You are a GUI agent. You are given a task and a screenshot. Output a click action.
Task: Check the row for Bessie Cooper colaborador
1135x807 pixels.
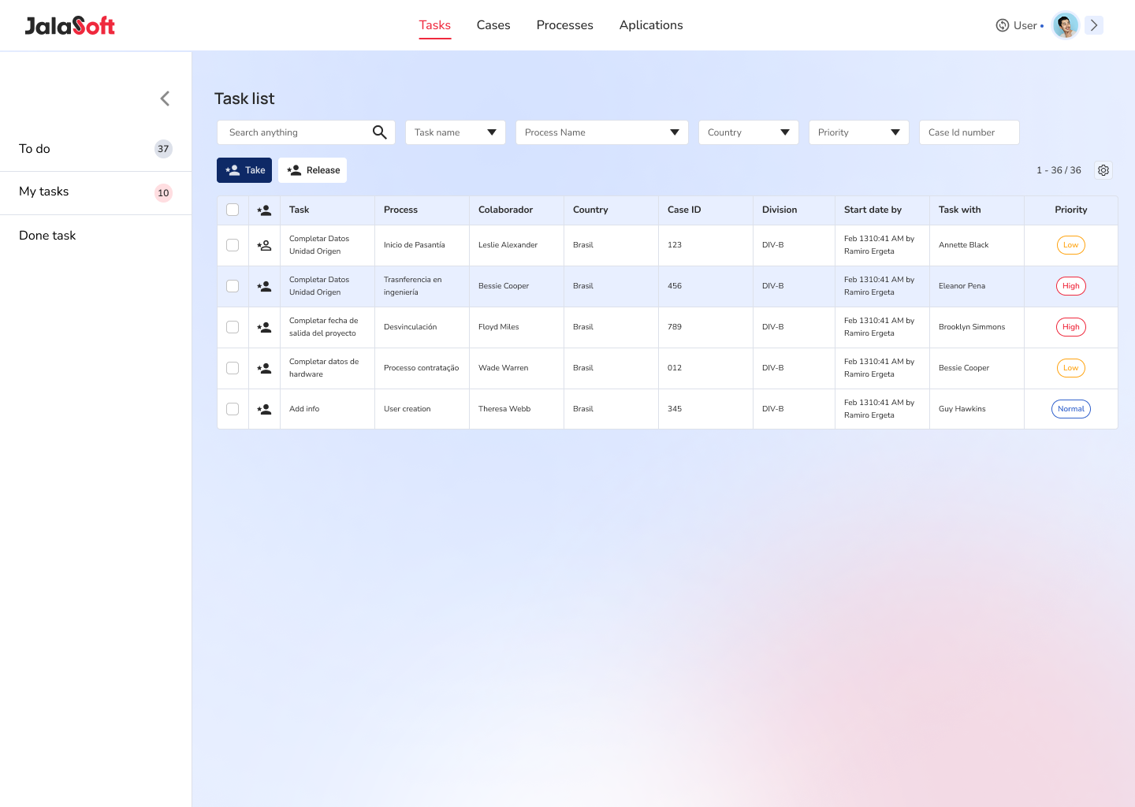[233, 286]
